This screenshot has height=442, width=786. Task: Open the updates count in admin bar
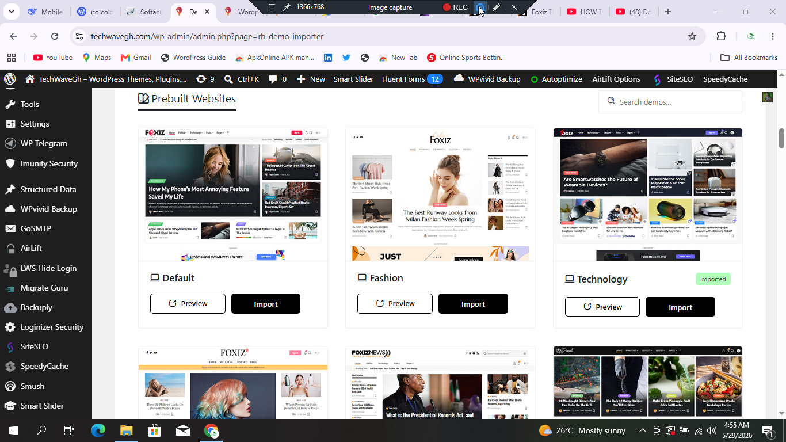point(205,79)
